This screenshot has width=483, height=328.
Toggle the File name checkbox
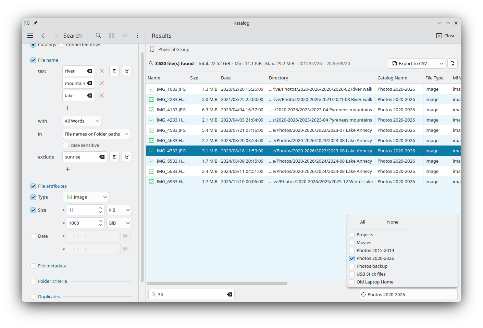33,60
